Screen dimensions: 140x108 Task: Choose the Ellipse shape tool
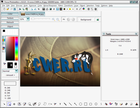tap(80, 104)
